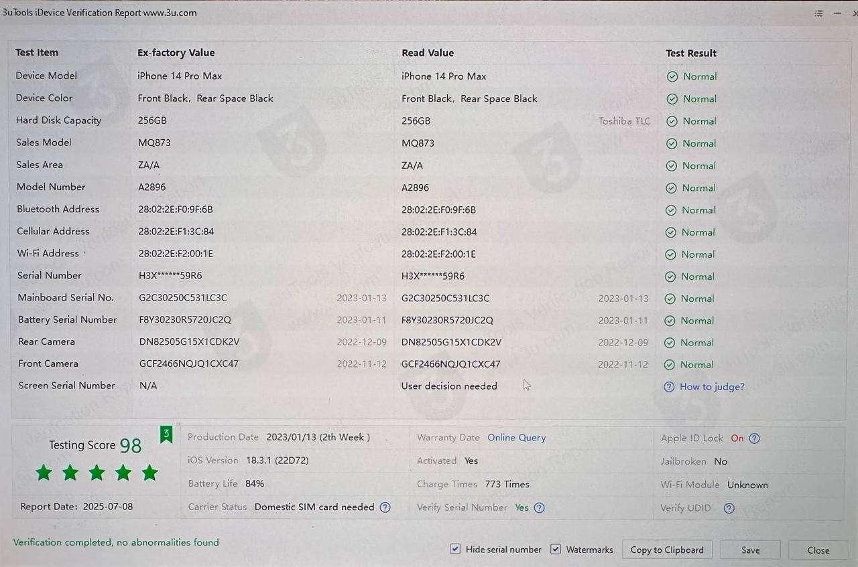Image resolution: width=858 pixels, height=567 pixels.
Task: Click the Normal checkmark for Cellular Address
Action: pos(670,232)
